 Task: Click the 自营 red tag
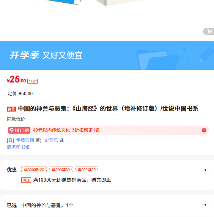click(x=11, y=109)
